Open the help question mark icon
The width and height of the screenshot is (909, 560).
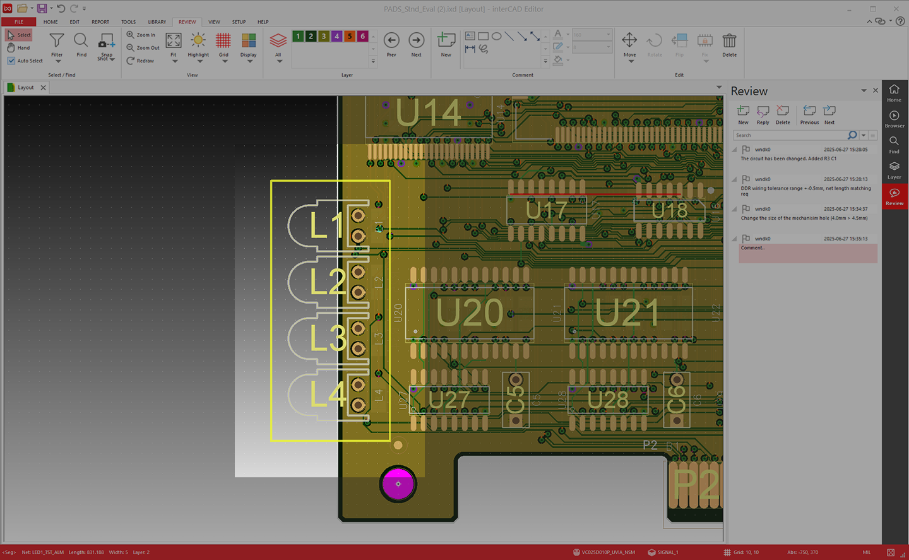coord(901,21)
